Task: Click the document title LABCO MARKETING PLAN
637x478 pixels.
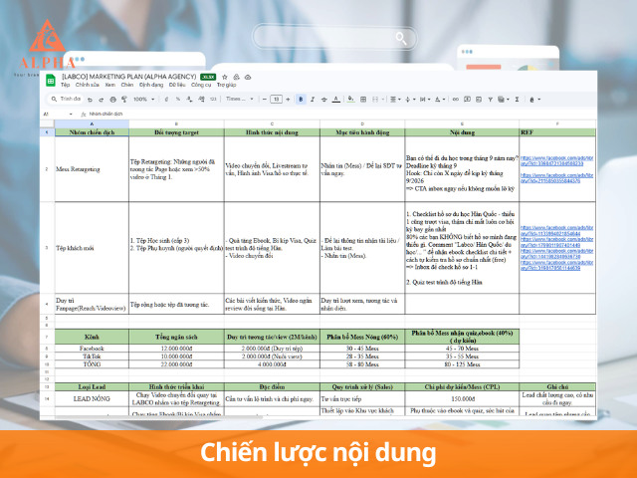Action: point(128,77)
